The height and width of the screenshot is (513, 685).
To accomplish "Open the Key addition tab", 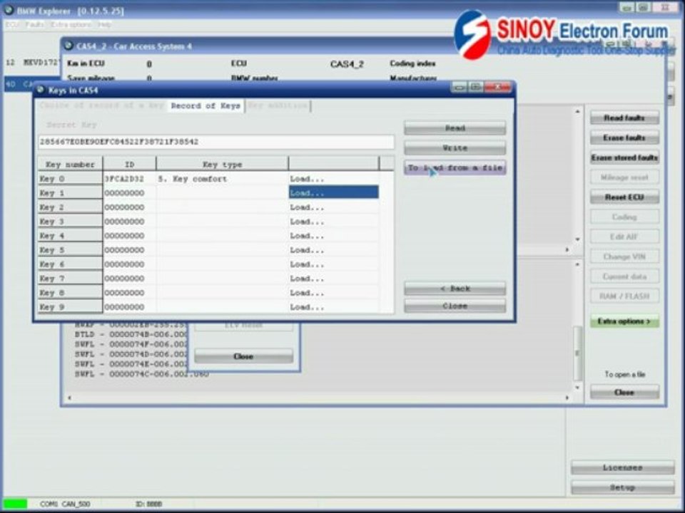I will [278, 105].
